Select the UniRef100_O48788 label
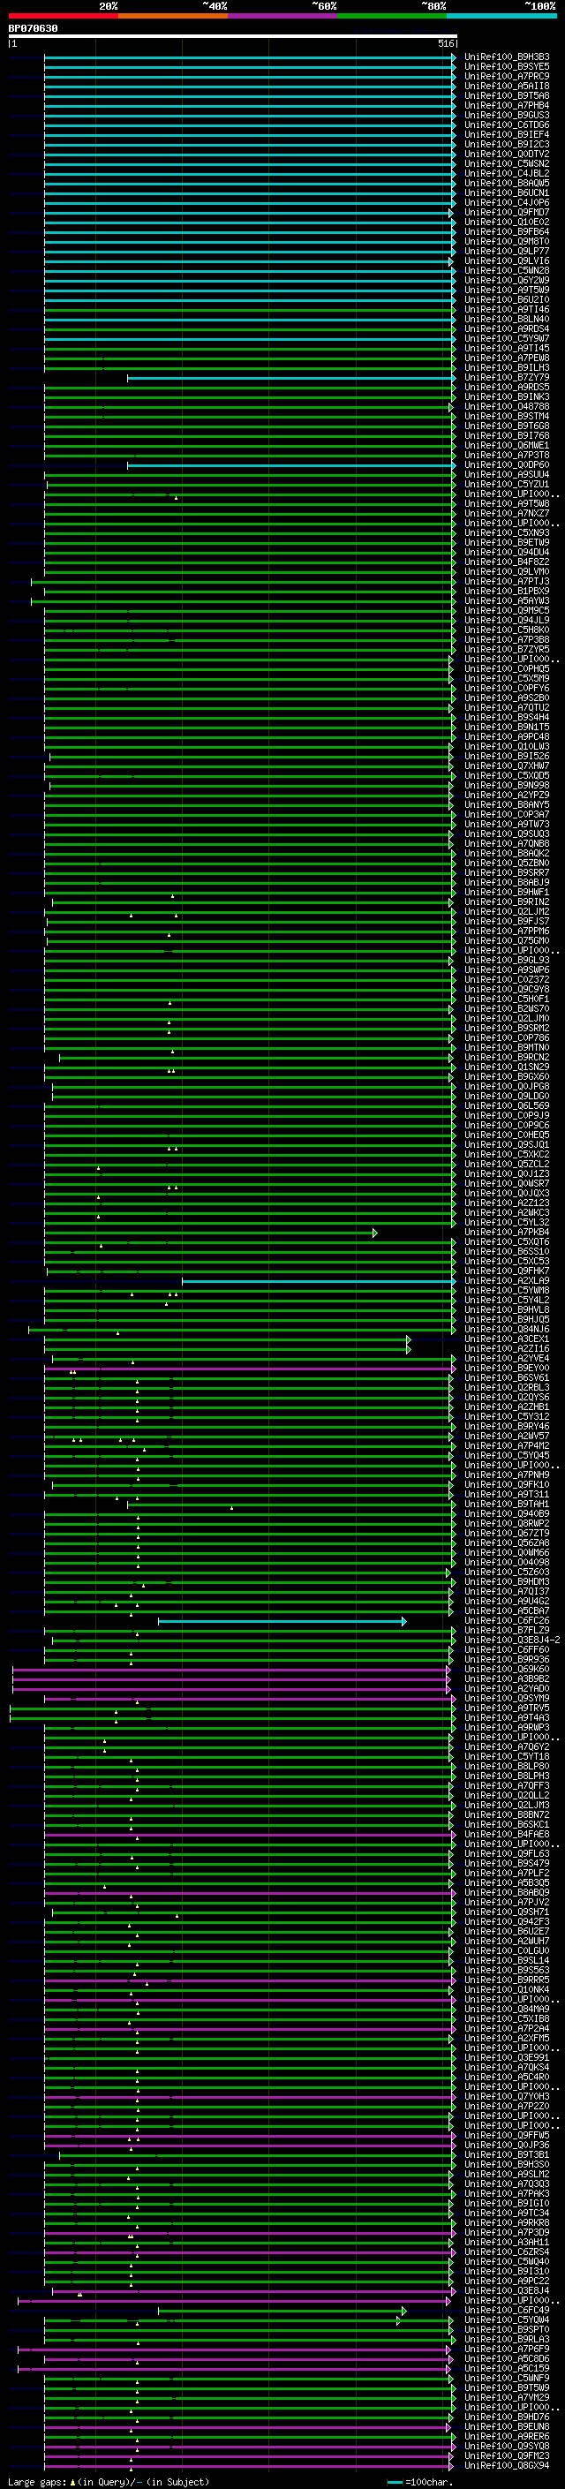The width and height of the screenshot is (565, 2489). (506, 407)
